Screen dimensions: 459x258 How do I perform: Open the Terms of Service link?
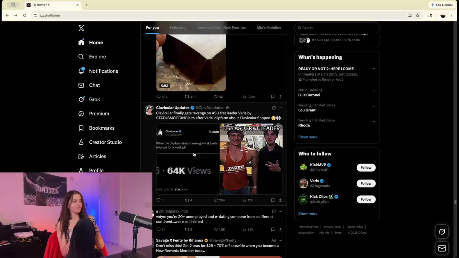pyautogui.click(x=308, y=227)
